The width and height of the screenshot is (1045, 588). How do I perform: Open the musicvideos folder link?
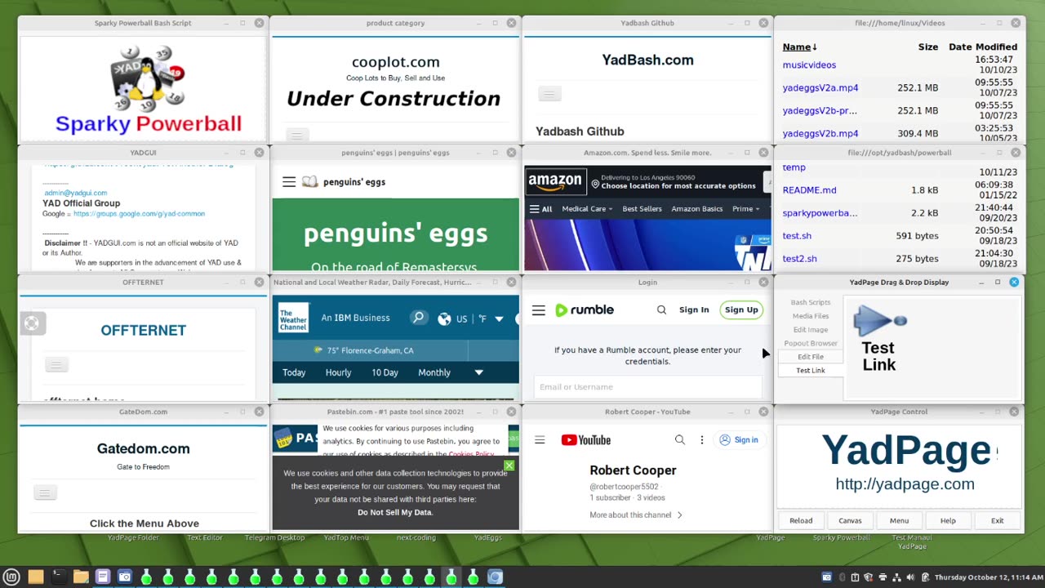(x=809, y=65)
